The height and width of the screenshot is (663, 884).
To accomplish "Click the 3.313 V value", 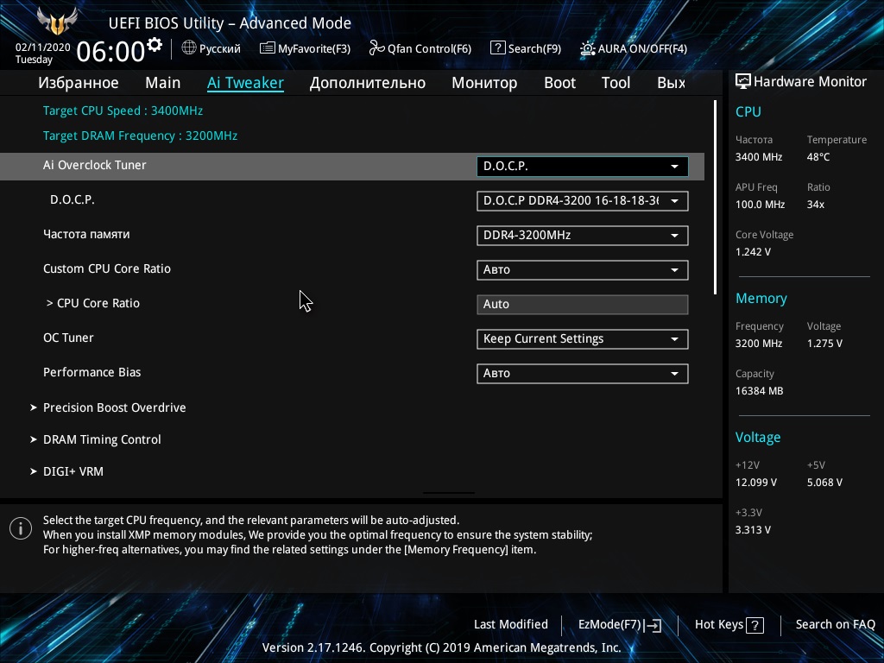I will coord(753,530).
